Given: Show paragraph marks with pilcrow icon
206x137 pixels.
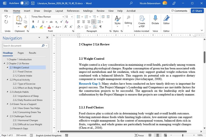Looking at the screenshot, I should point(101,27).
